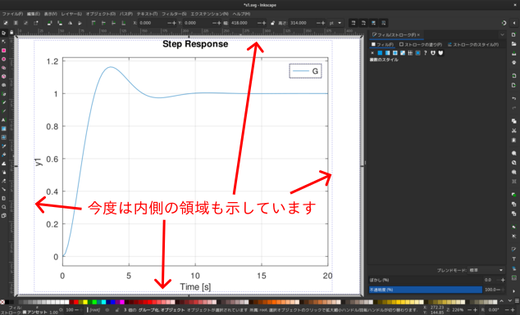Click New document icon in command bar
This screenshot has height=315, width=520.
tap(513, 34)
